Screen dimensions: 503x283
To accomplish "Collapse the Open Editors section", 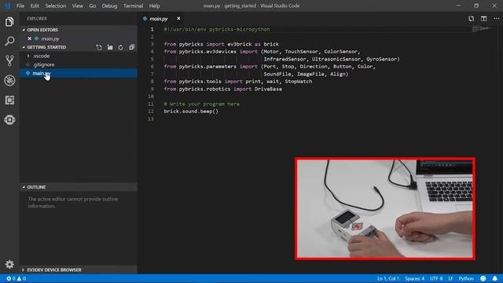I will [x=79, y=30].
